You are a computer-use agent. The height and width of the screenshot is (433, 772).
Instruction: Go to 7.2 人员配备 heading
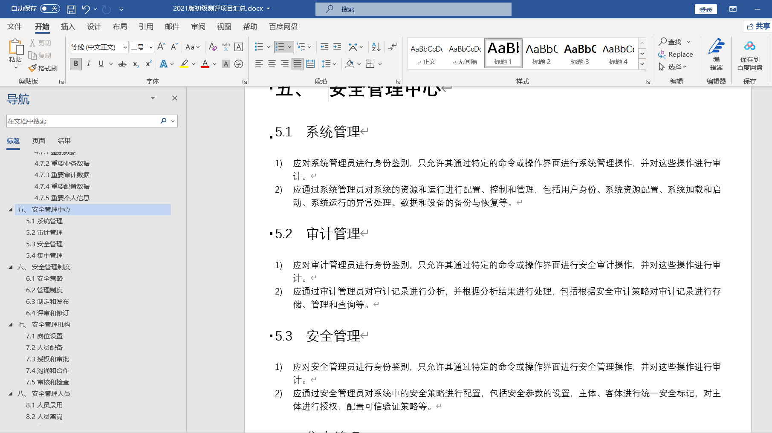pos(44,347)
